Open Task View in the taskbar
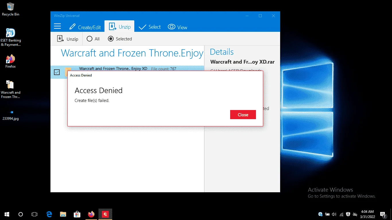This screenshot has height=220, width=392. (x=34, y=214)
